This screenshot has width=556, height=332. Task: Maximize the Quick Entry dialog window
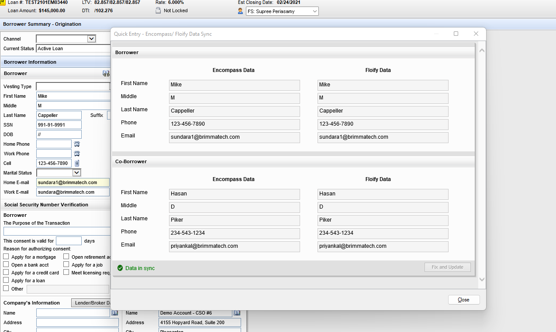tap(456, 34)
